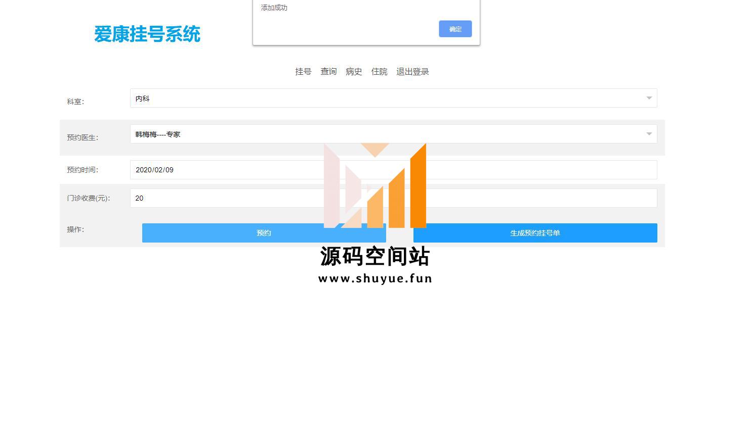Click the 生成预约挂号单 button
The image size is (750, 429).
tap(535, 233)
